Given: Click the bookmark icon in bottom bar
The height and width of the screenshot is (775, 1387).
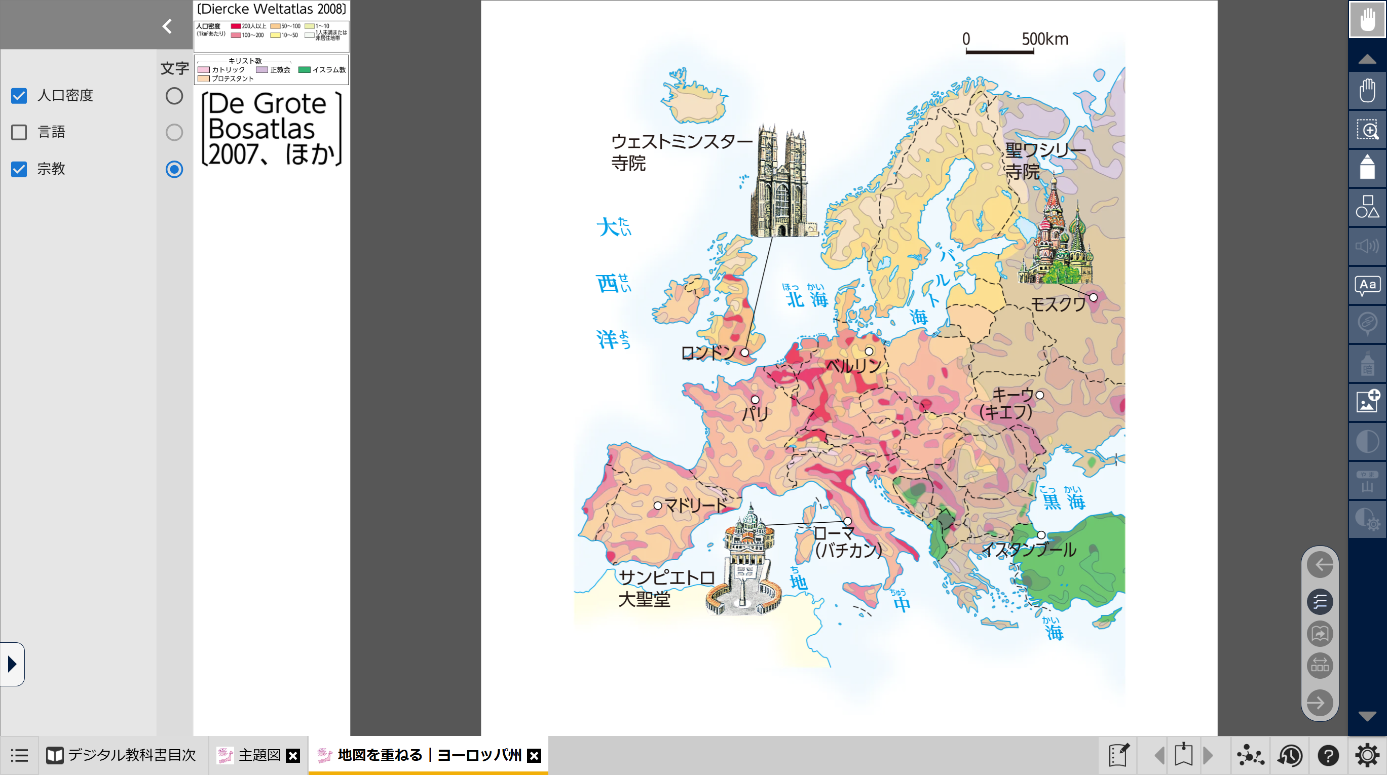Looking at the screenshot, I should tap(1183, 755).
